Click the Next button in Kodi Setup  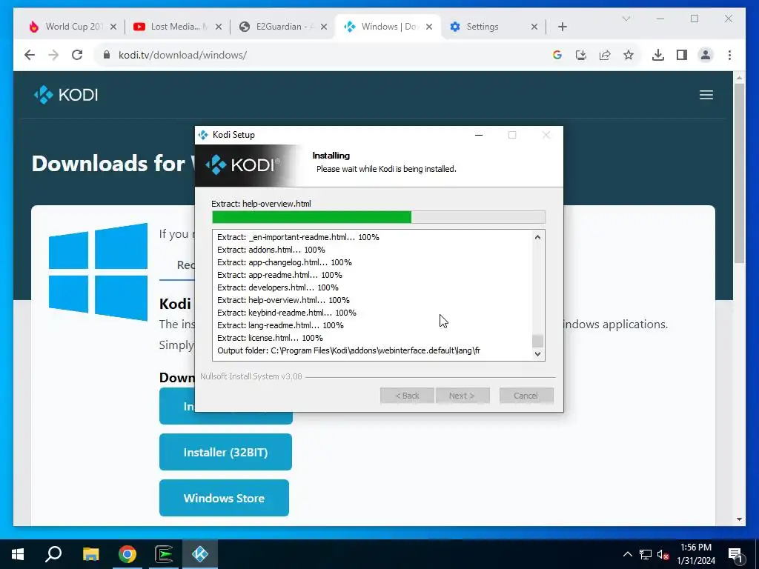(x=463, y=396)
